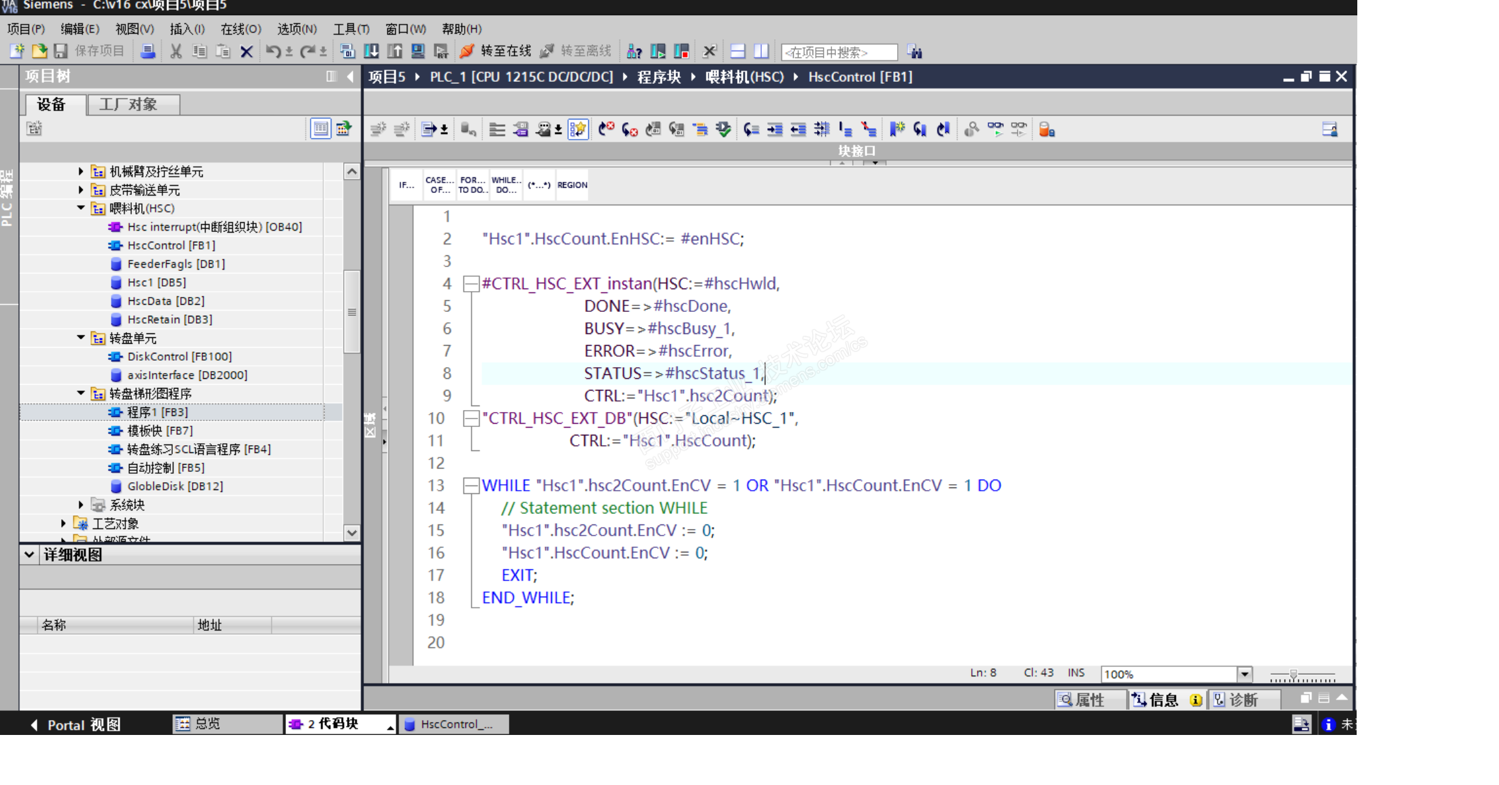Insert WHILE DO statement template
1499x785 pixels.
coord(506,185)
